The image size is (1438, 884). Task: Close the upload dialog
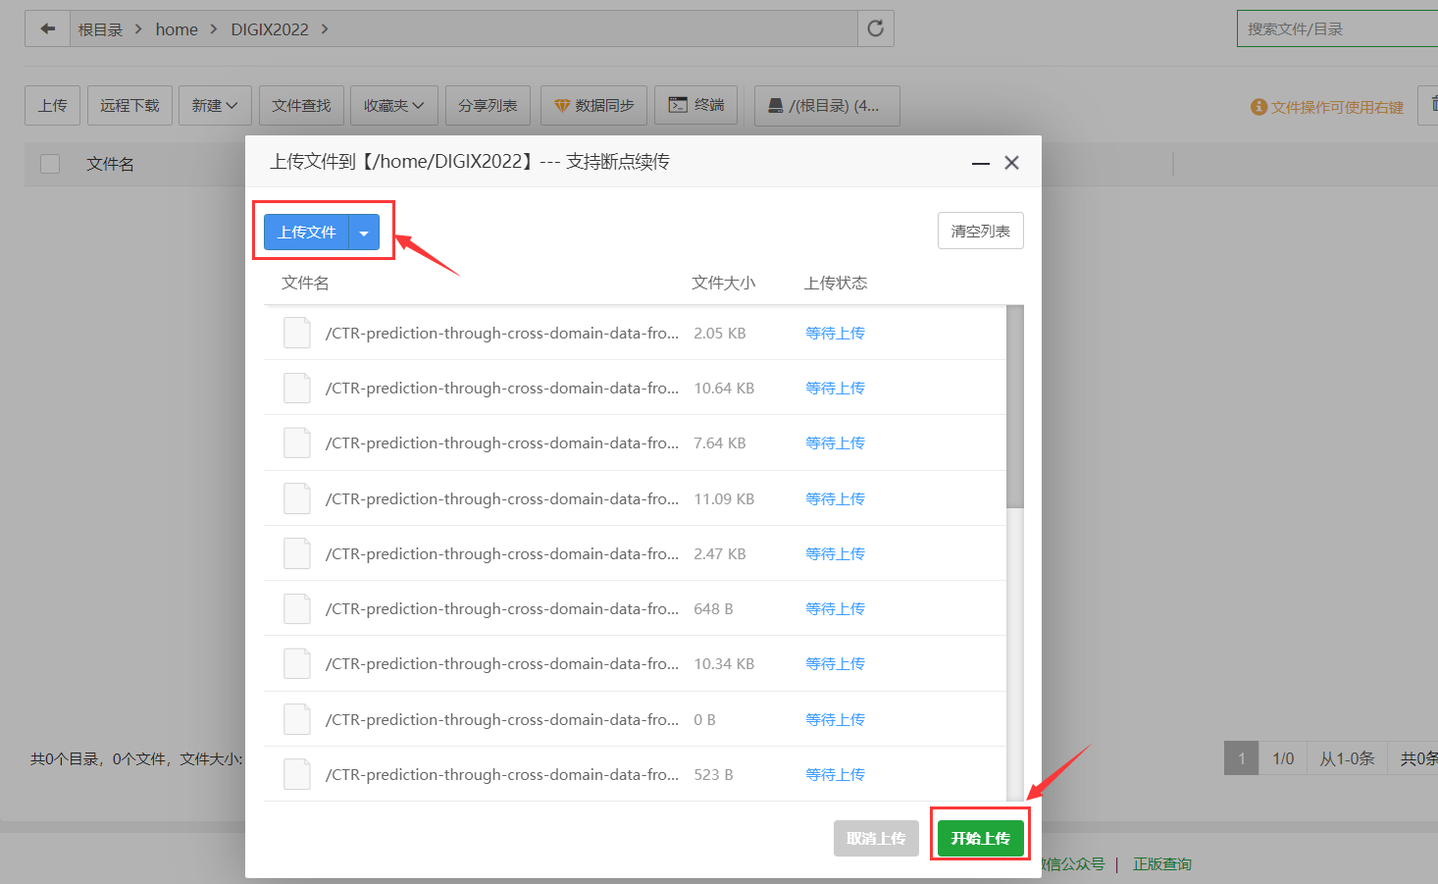coord(1012,163)
